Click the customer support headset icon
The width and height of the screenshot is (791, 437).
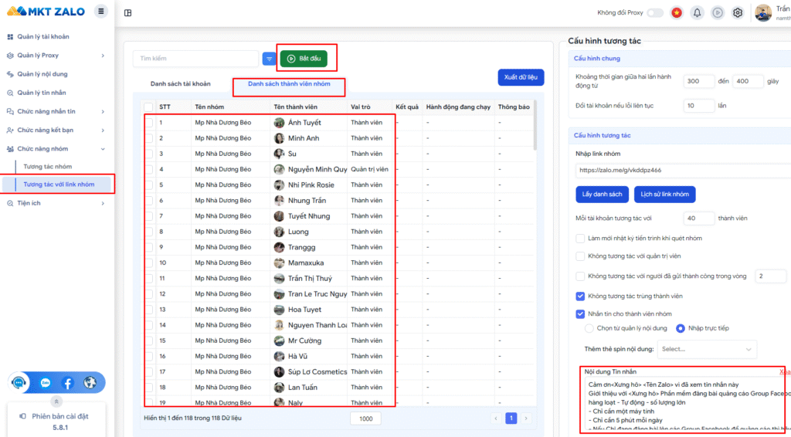19,382
